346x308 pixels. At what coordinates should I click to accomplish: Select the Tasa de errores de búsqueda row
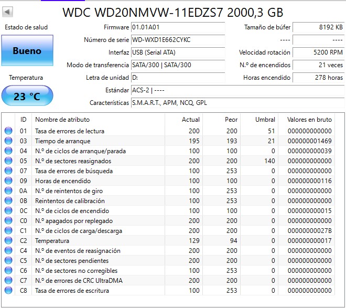(x=169, y=171)
